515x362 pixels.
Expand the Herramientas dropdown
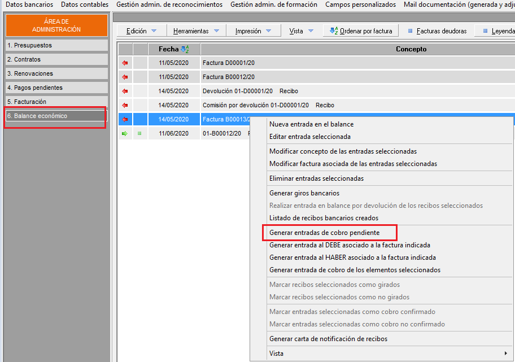click(196, 31)
